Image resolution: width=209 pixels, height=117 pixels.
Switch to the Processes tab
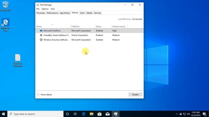tap(40, 13)
